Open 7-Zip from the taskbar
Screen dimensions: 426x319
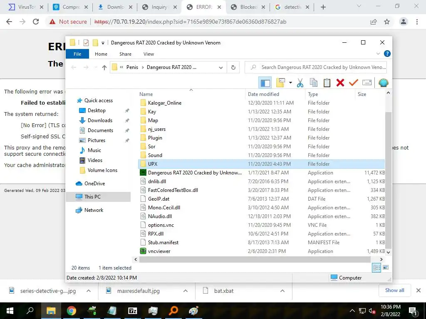pos(132,311)
